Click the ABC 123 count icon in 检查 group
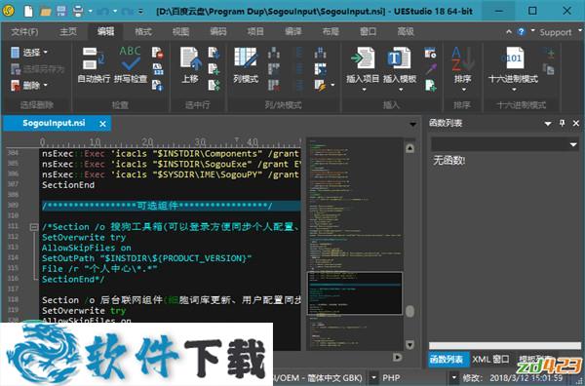 click(x=157, y=69)
